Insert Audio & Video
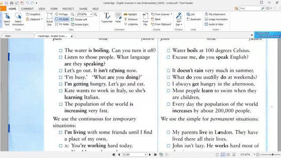This screenshot has width=281, height=158. [x=214, y=24]
